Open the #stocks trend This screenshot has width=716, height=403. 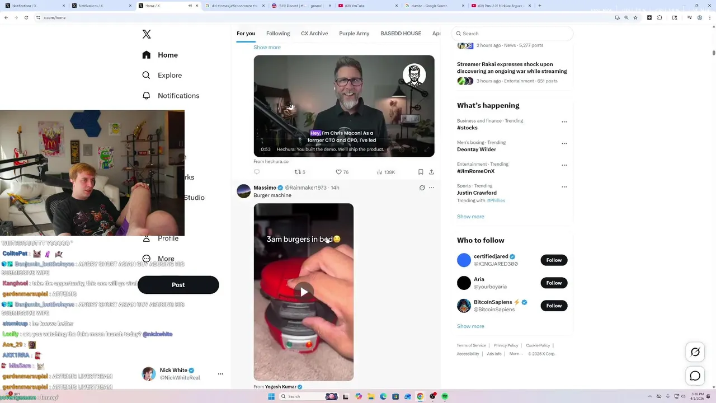tap(467, 128)
